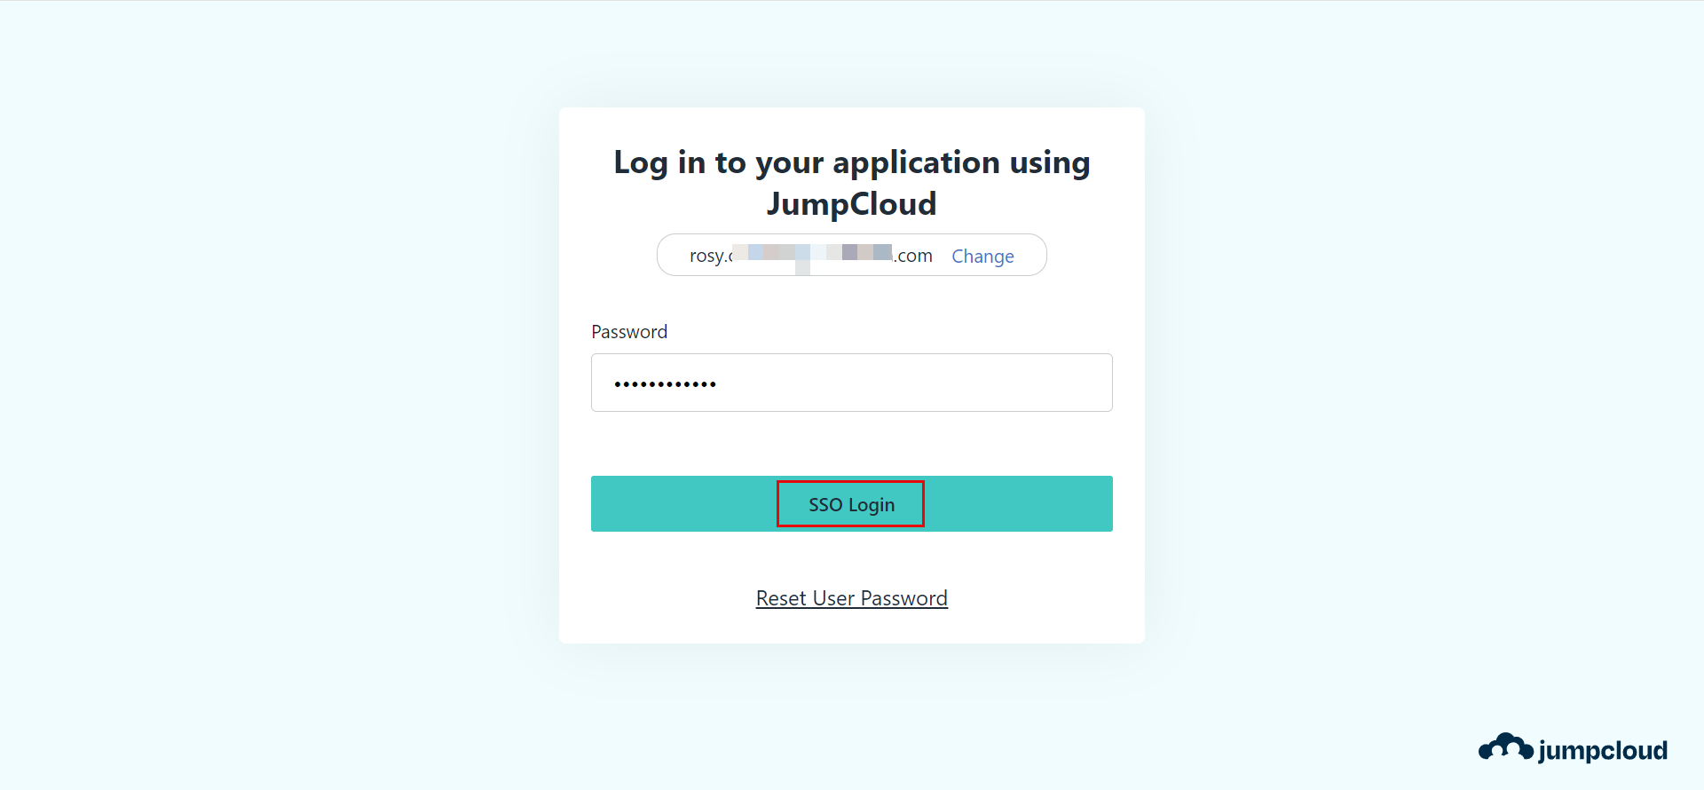This screenshot has width=1704, height=790.
Task: Click the 'rosy.' start of the email
Action: (708, 257)
